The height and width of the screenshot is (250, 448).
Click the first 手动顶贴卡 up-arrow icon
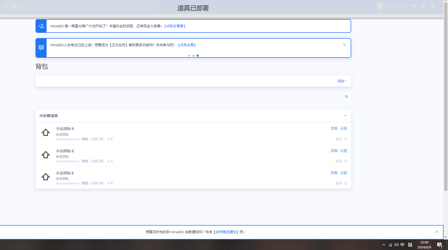coord(46,133)
